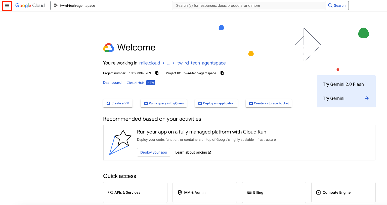
Task: Focus the resource search input field
Action: 248,6
